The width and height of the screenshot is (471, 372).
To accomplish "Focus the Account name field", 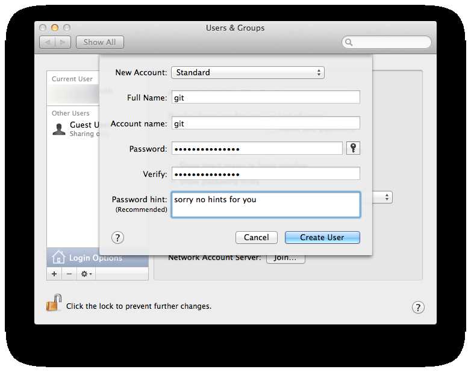I will [266, 123].
